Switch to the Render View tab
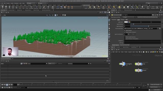 (x=20, y=10)
